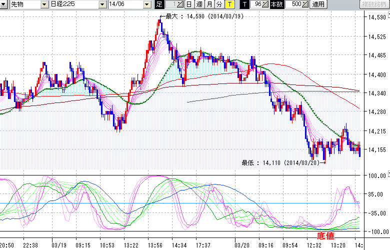The width and height of the screenshot is (390, 250).
Task: Toggle the yellow T tick button
Action: (x=229, y=4)
